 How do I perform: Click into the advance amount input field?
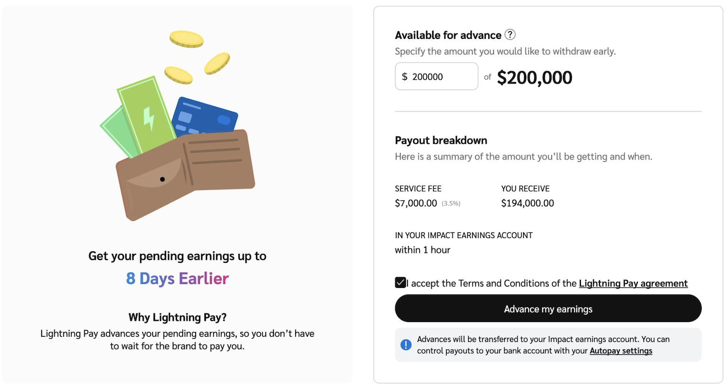pyautogui.click(x=441, y=77)
